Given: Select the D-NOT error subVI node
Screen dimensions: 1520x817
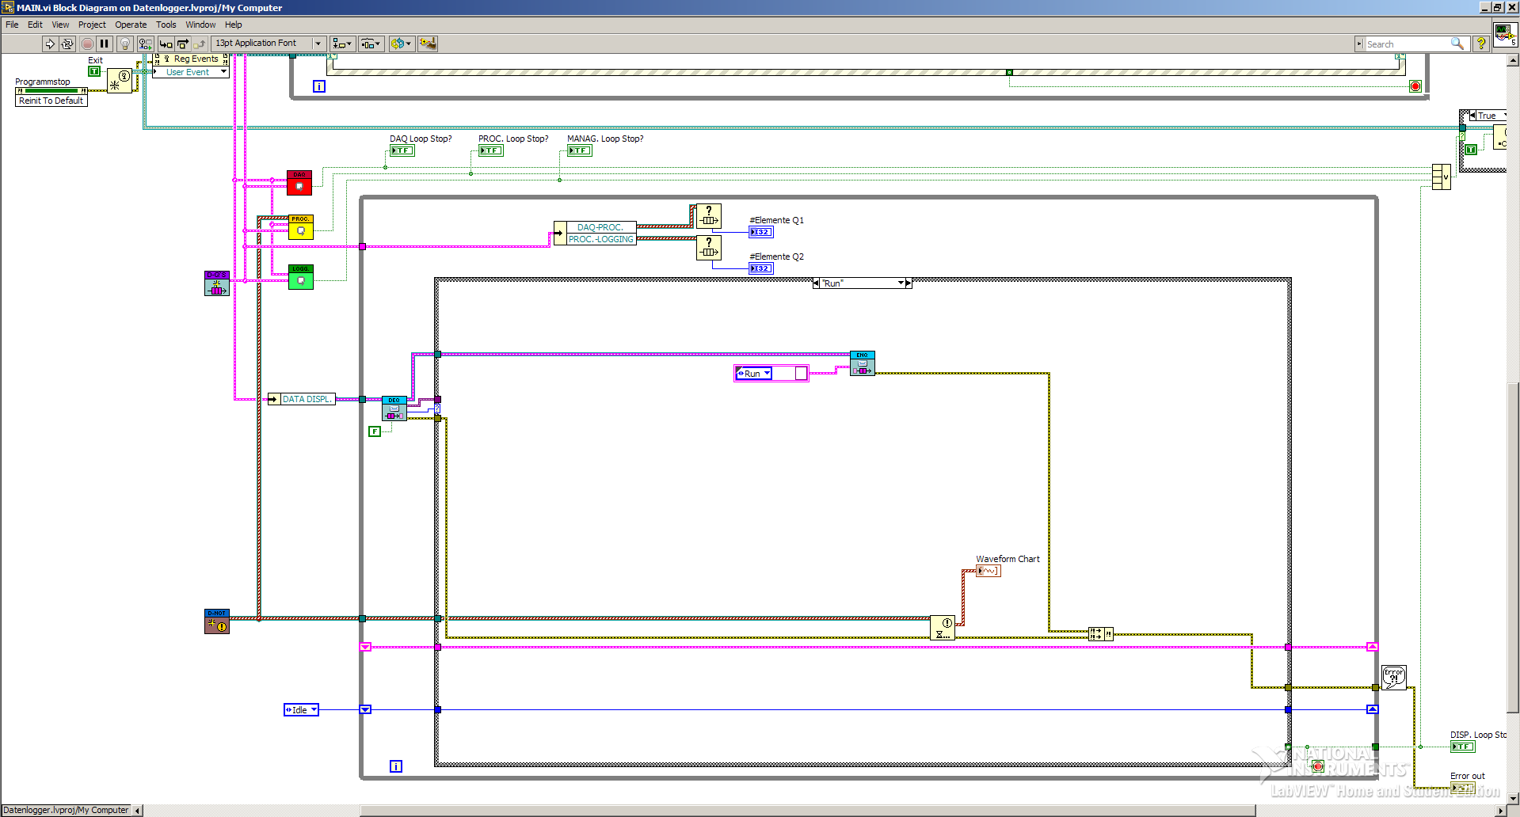Looking at the screenshot, I should point(217,621).
